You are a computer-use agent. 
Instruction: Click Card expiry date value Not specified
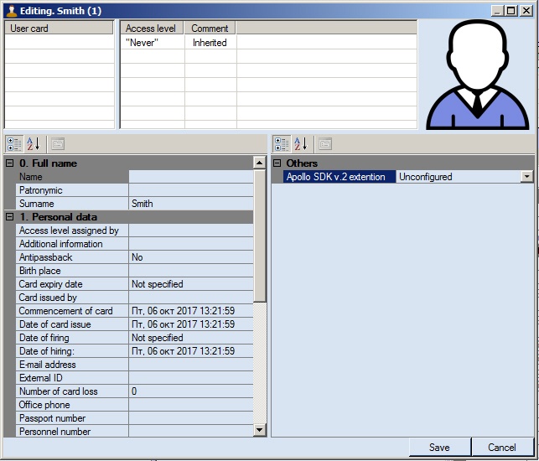[x=191, y=284]
